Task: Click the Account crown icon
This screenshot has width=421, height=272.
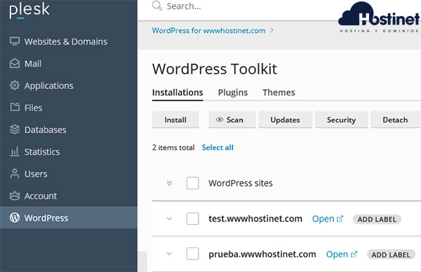Action: pos(15,196)
